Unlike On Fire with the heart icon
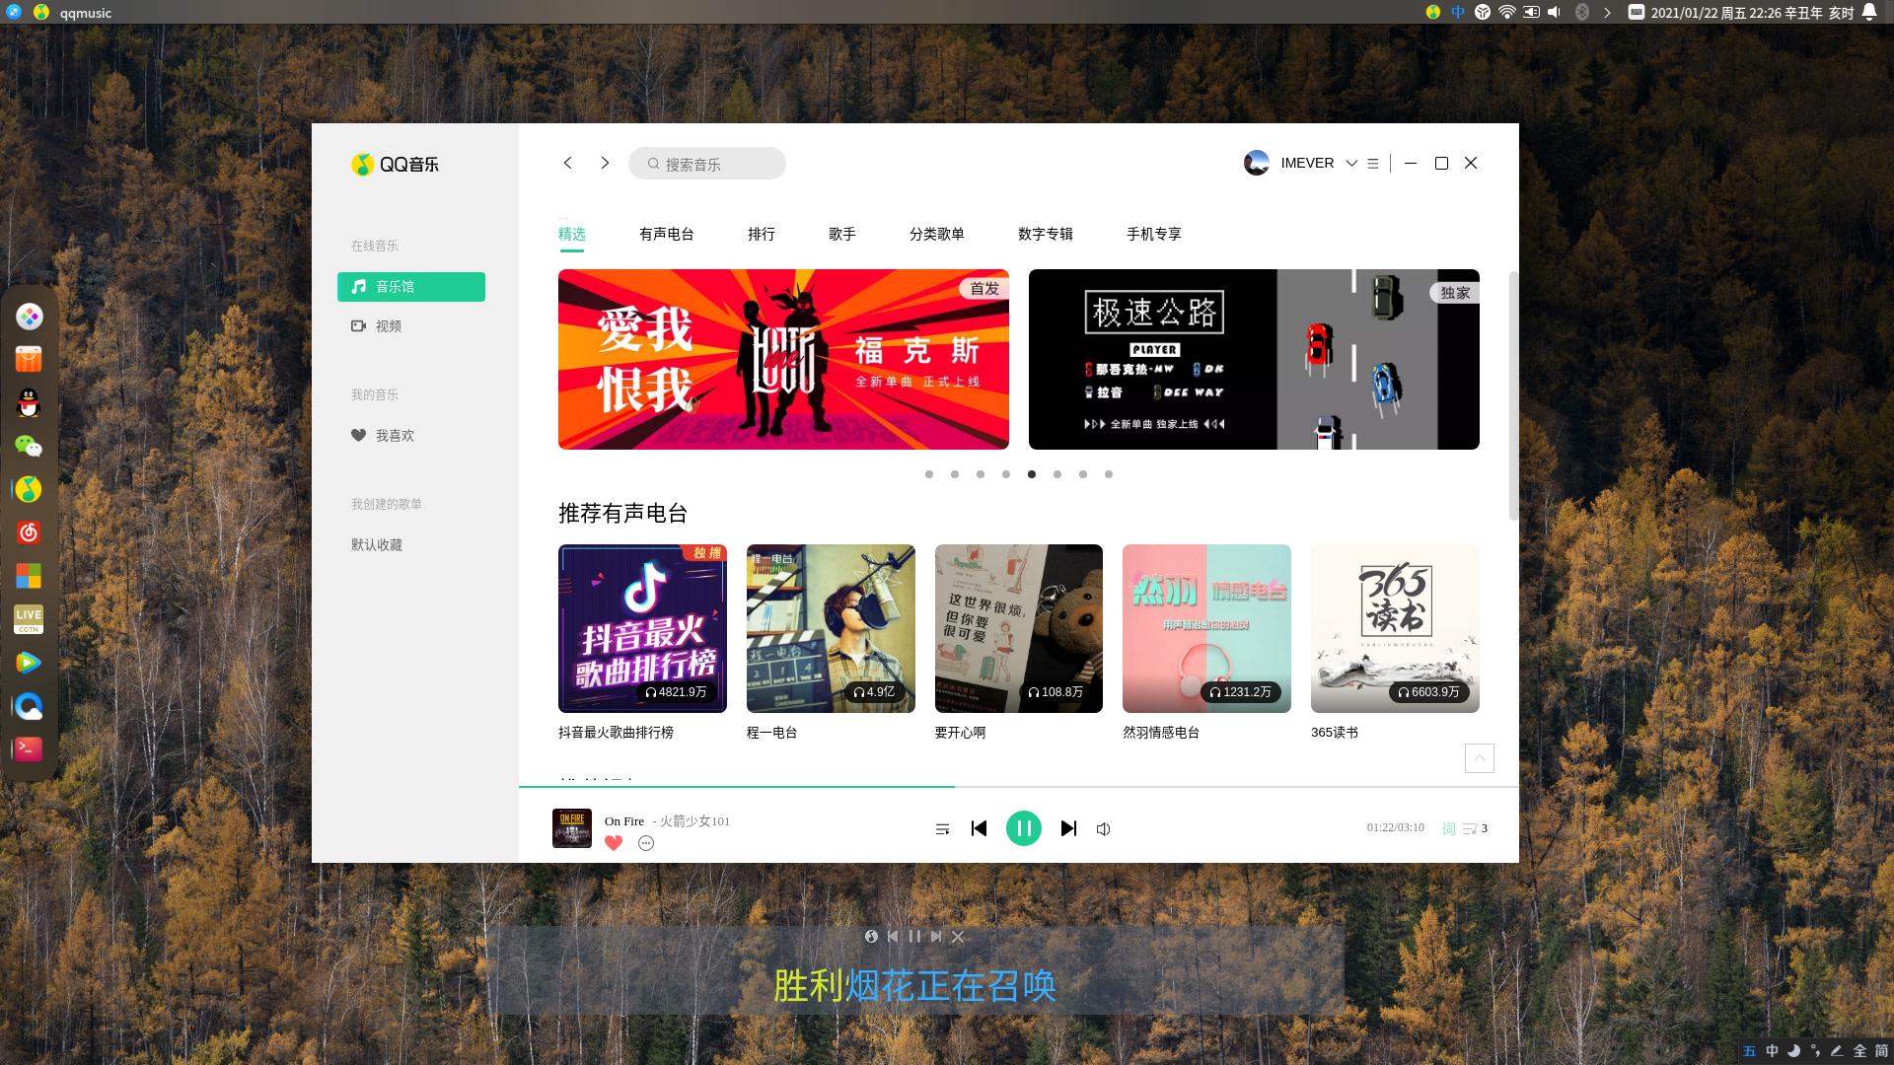This screenshot has width=1894, height=1065. pyautogui.click(x=614, y=843)
